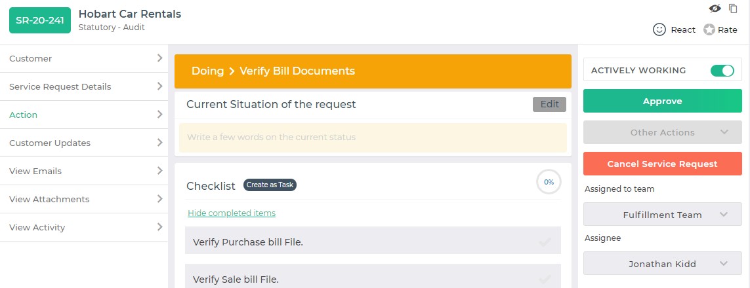Open the Jonathan Kidd assignee dropdown
The width and height of the screenshot is (750, 288).
663,264
